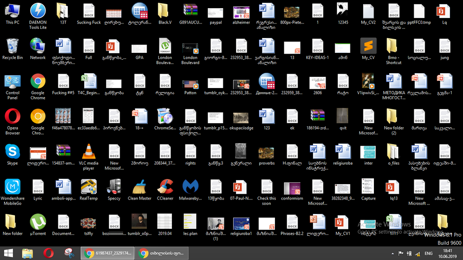Open the lq13 PDF file

click(394, 190)
